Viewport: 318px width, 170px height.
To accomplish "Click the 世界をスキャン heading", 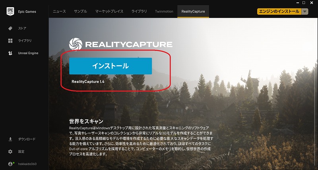I will point(86,121).
